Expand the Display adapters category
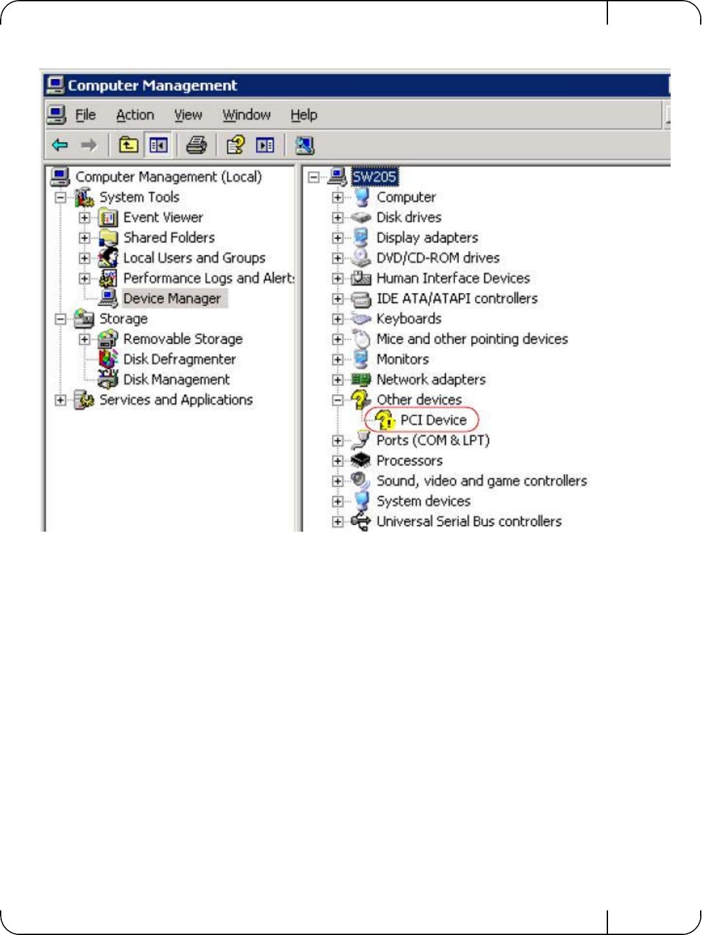The height and width of the screenshot is (935, 702). coord(338,238)
